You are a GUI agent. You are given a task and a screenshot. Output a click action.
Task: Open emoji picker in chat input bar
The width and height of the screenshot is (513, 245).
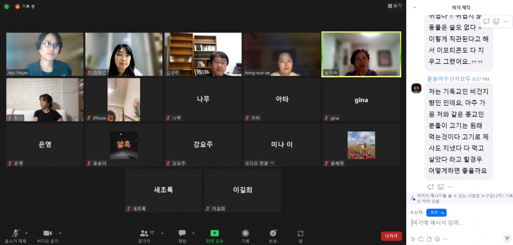click(437, 239)
